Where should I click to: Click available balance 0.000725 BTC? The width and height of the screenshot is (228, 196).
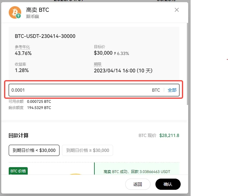[39, 102]
